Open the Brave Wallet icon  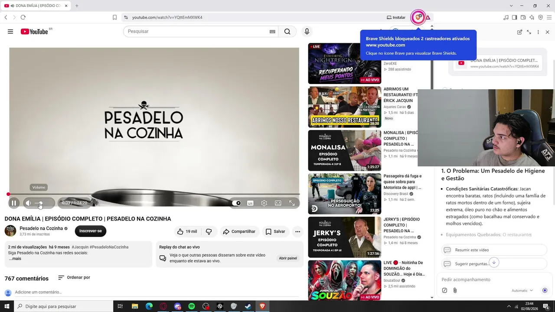(523, 17)
